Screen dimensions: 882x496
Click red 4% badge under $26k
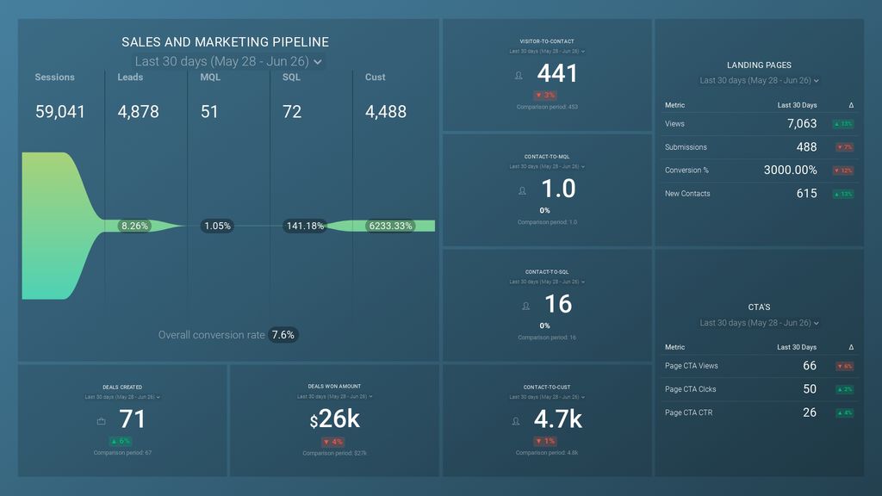pos(333,442)
